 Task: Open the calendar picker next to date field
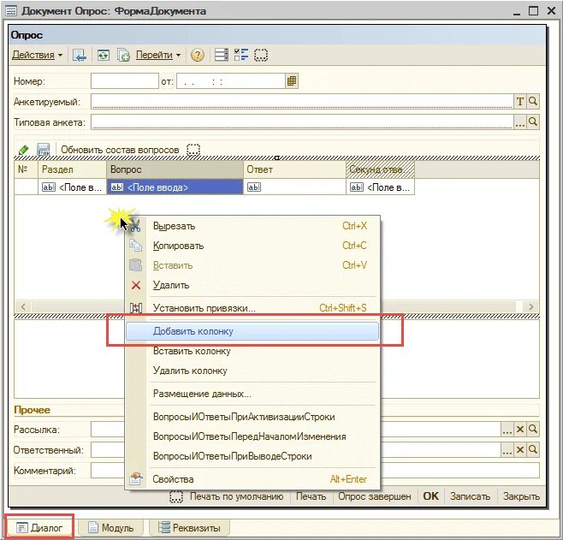coord(292,81)
